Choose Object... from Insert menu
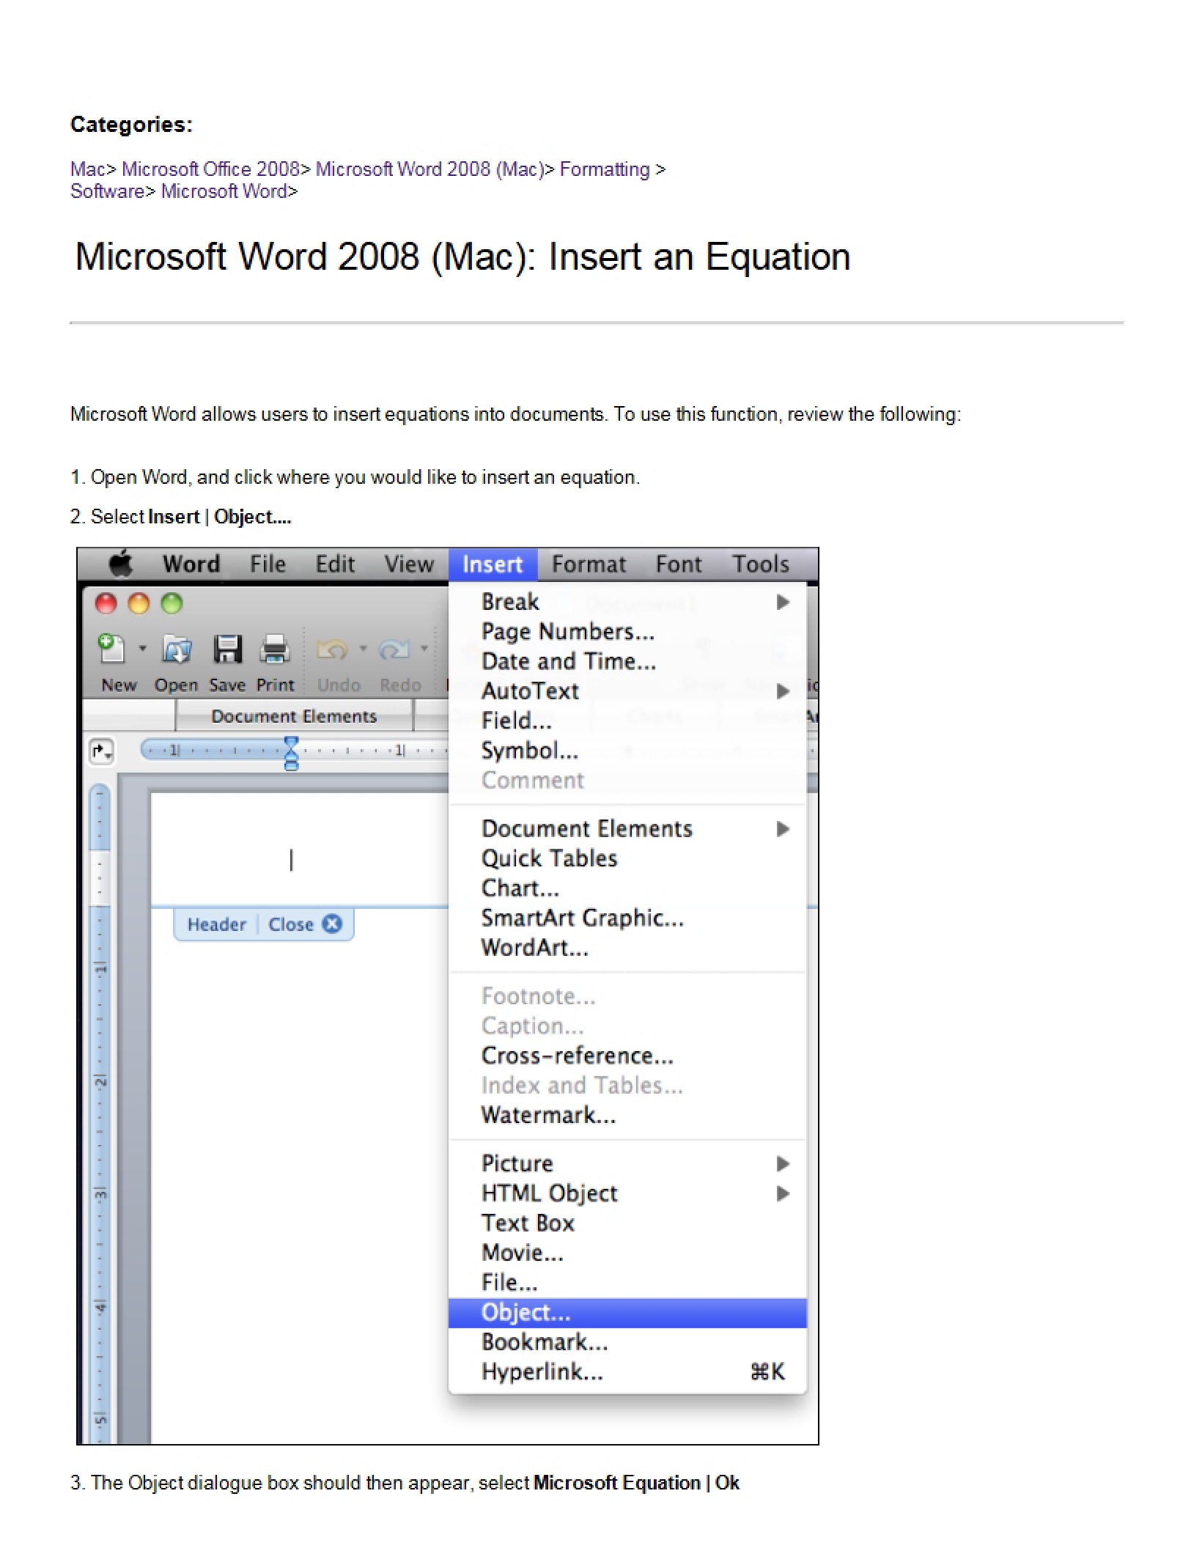The image size is (1202, 1554). (627, 1313)
